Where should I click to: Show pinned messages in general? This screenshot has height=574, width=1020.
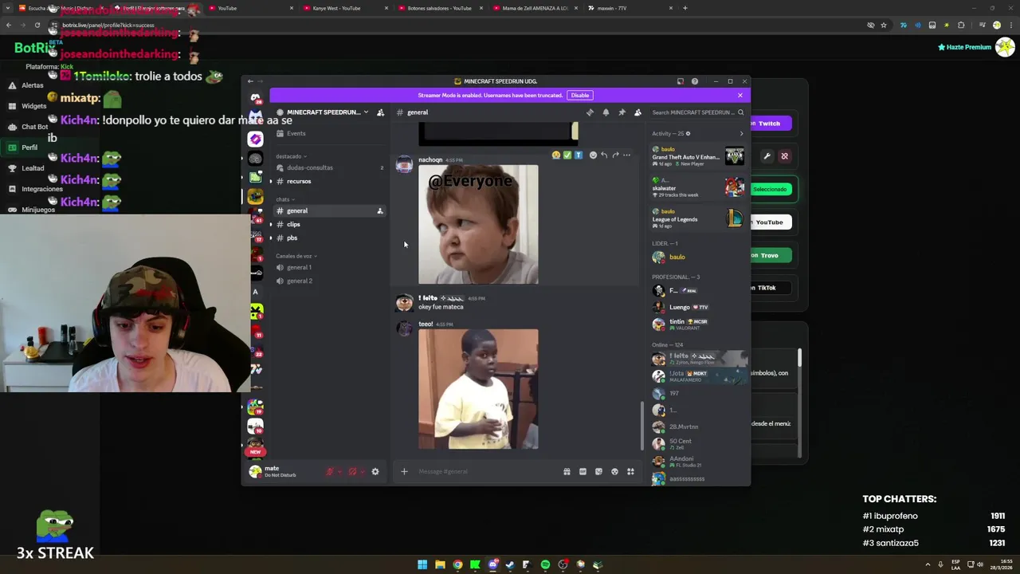pyautogui.click(x=622, y=112)
